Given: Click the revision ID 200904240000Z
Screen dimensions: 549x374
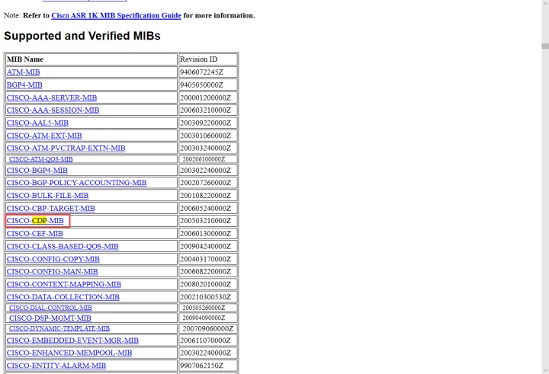Looking at the screenshot, I should pos(206,247).
